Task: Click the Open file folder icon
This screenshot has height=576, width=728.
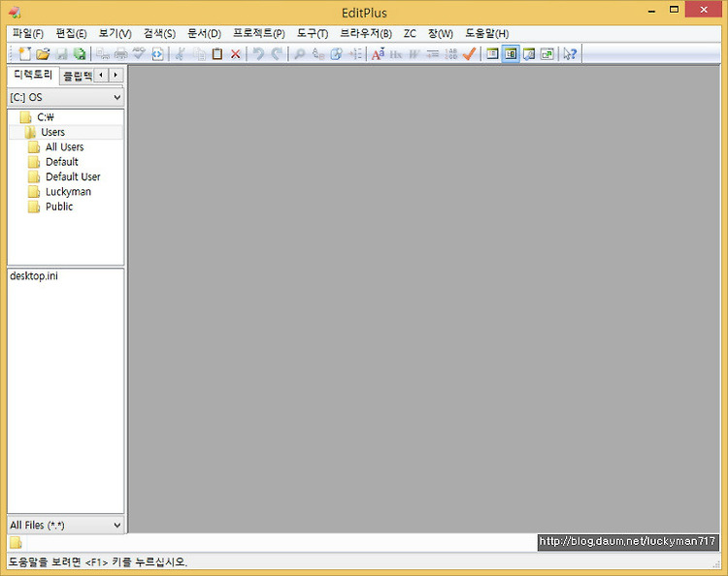Action: (43, 53)
